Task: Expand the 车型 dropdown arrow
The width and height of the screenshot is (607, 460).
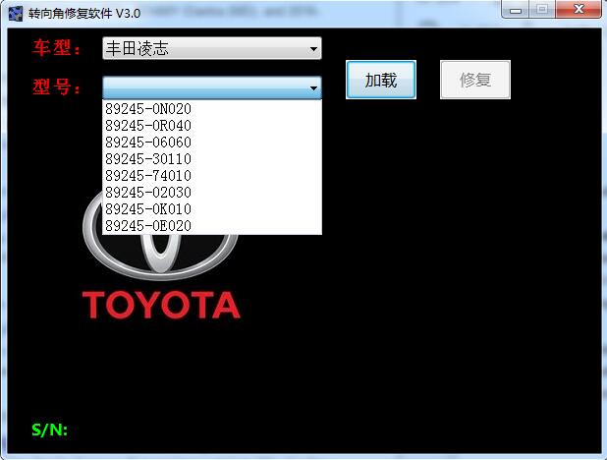Action: [313, 48]
